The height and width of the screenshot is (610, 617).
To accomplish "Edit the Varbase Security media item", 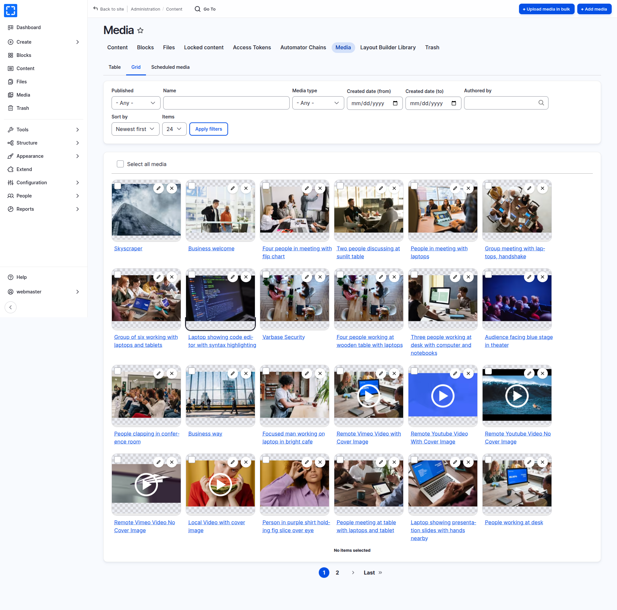I will pyautogui.click(x=307, y=277).
